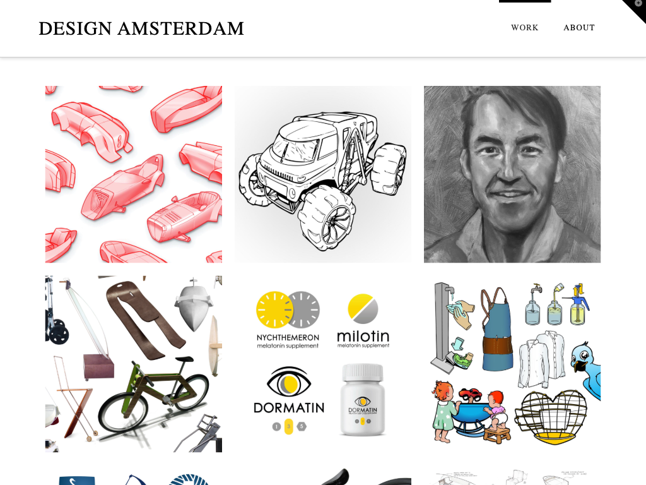Screen dimensions: 646x485
Task: Click the yellow number 3 pill badge
Action: point(289,426)
